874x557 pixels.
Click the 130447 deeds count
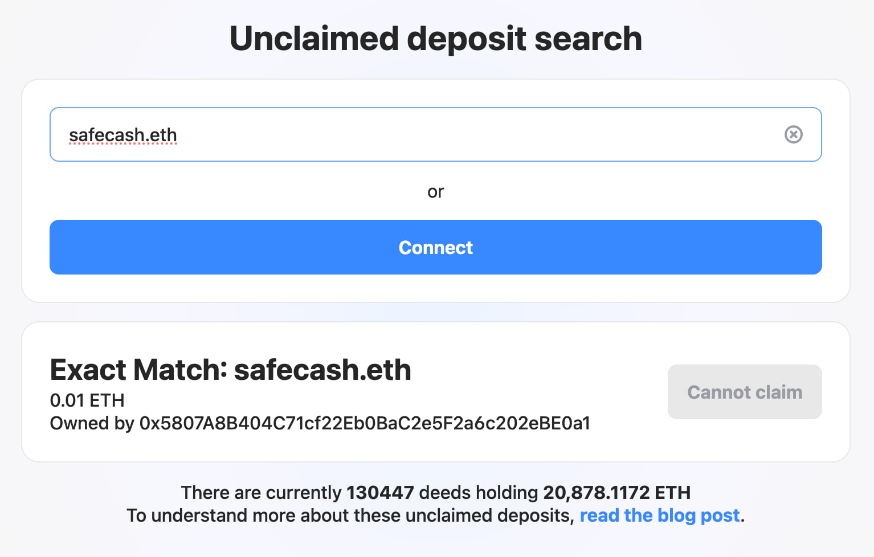(380, 493)
